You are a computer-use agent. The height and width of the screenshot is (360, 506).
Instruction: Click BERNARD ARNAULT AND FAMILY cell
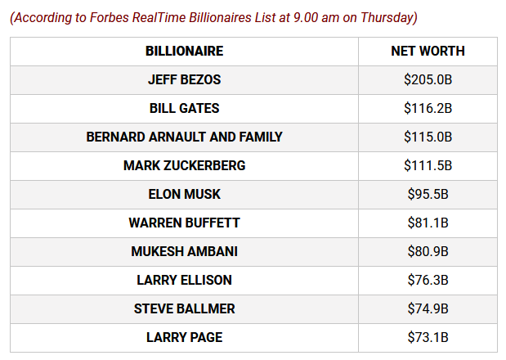(184, 137)
